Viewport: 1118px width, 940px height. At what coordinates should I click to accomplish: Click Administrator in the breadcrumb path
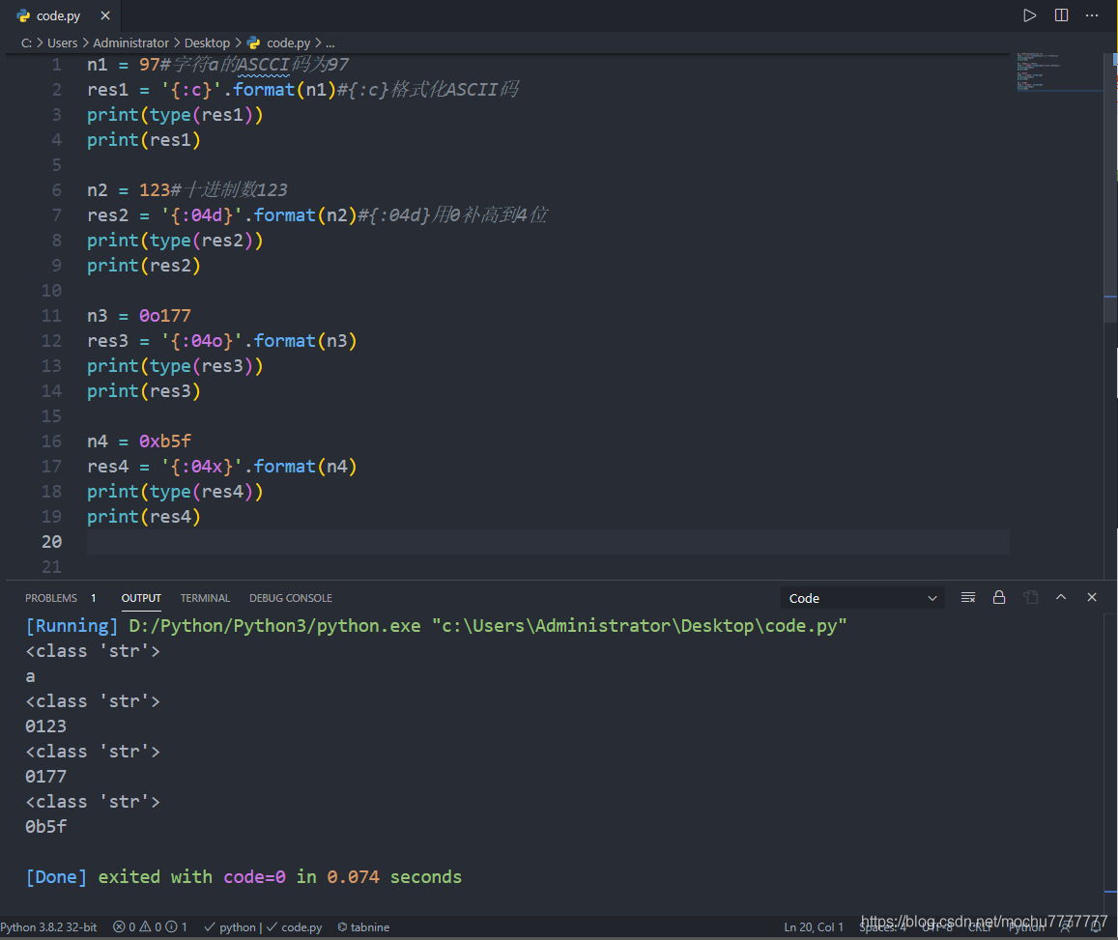tap(130, 43)
